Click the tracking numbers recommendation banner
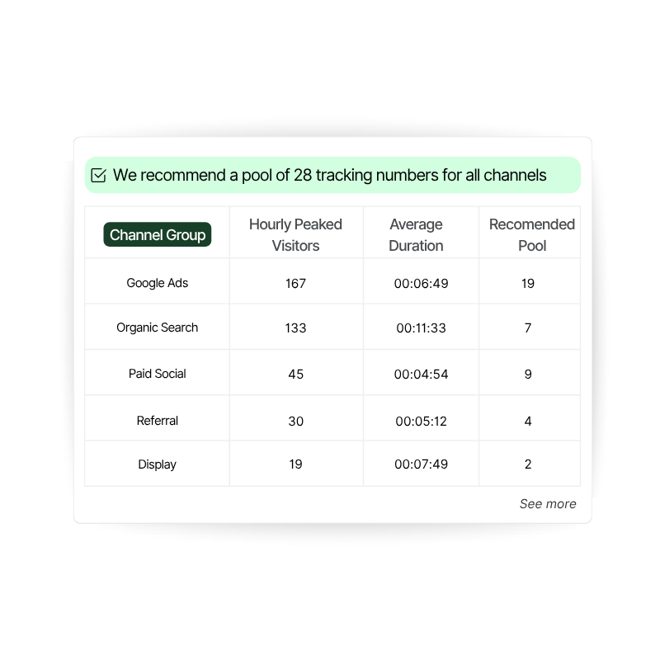The image size is (660, 660). (330, 175)
